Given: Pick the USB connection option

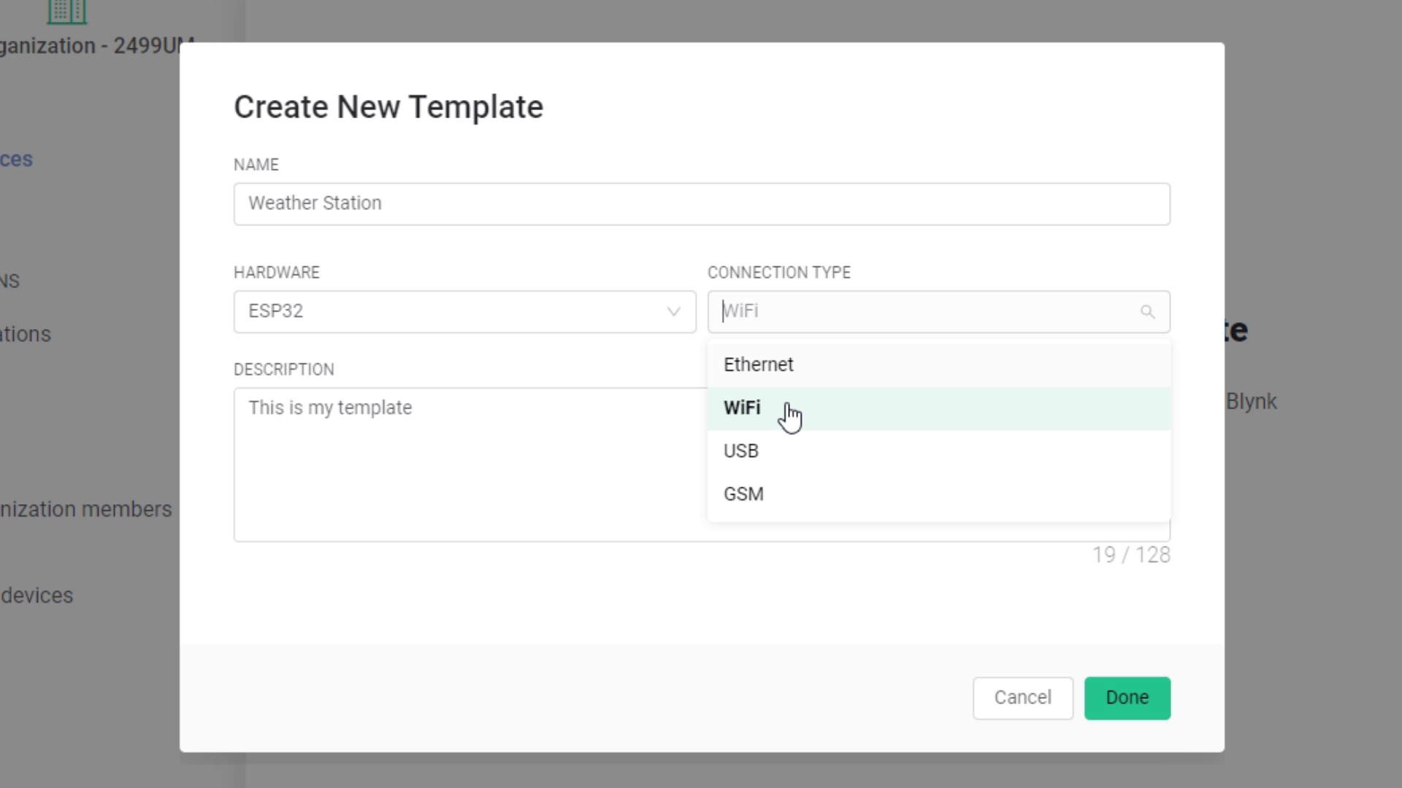Looking at the screenshot, I should click(740, 451).
